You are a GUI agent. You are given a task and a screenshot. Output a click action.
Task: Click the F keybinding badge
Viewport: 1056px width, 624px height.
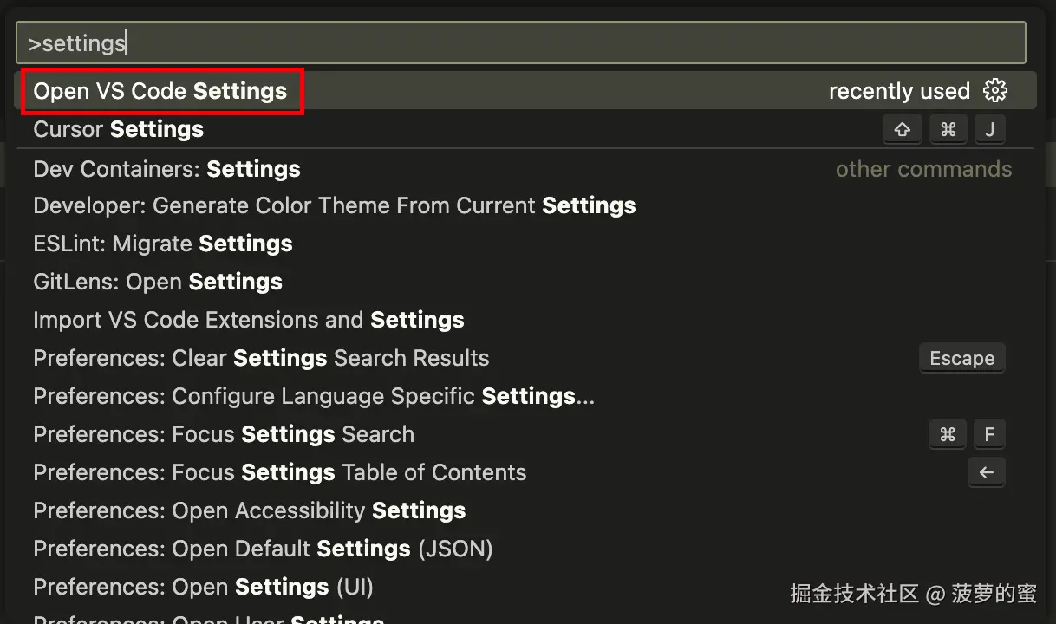989,434
